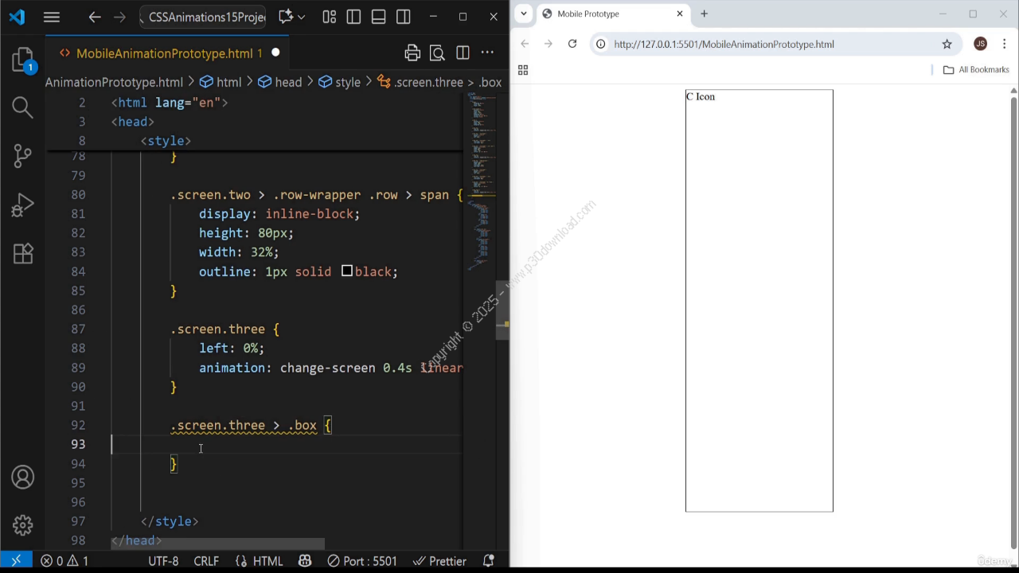This screenshot has width=1019, height=573.
Task: Bookmark this page with the star icon
Action: coord(947,44)
